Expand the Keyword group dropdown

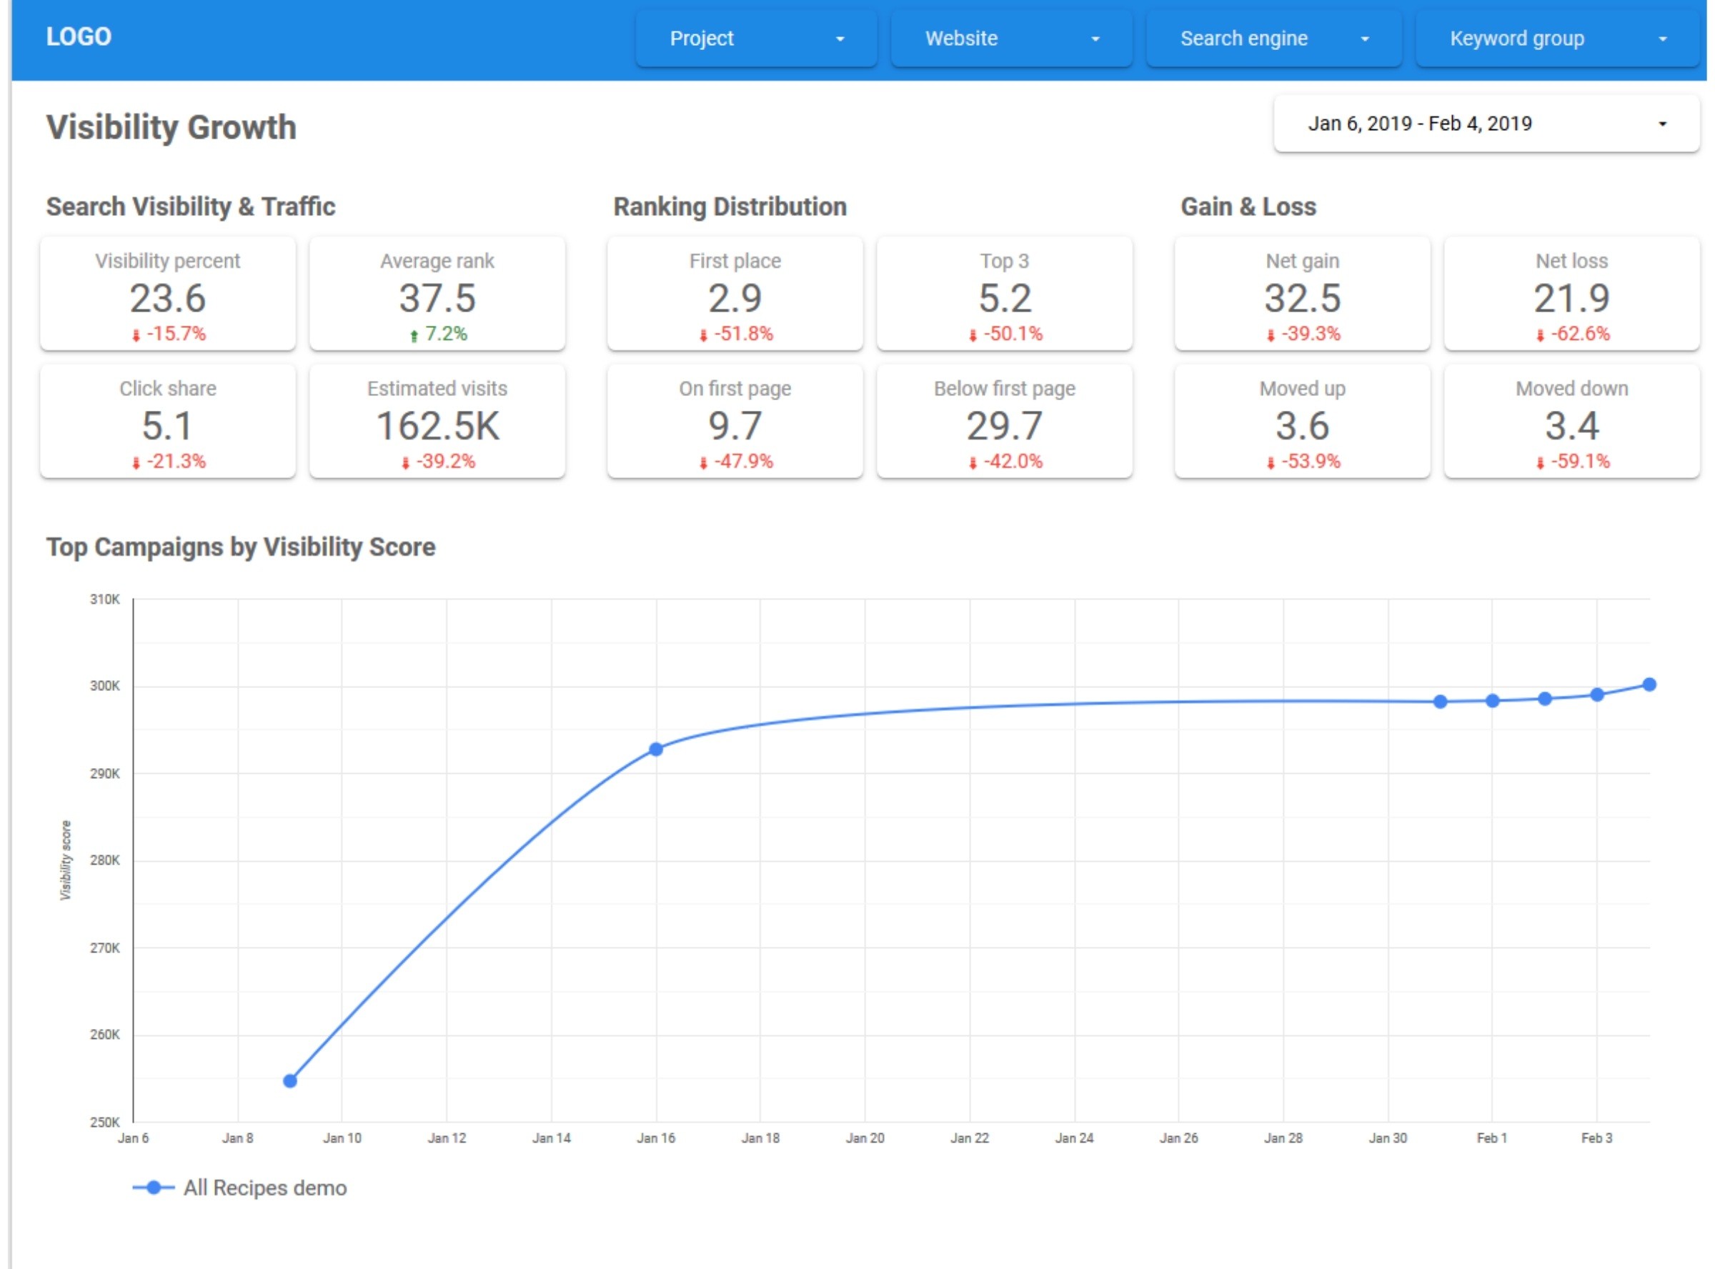1557,39
